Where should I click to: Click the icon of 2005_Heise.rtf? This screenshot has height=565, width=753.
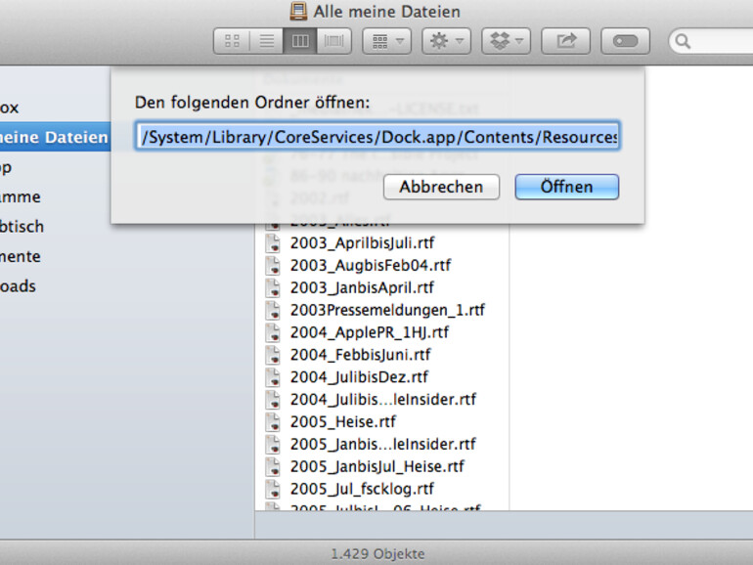click(x=273, y=421)
